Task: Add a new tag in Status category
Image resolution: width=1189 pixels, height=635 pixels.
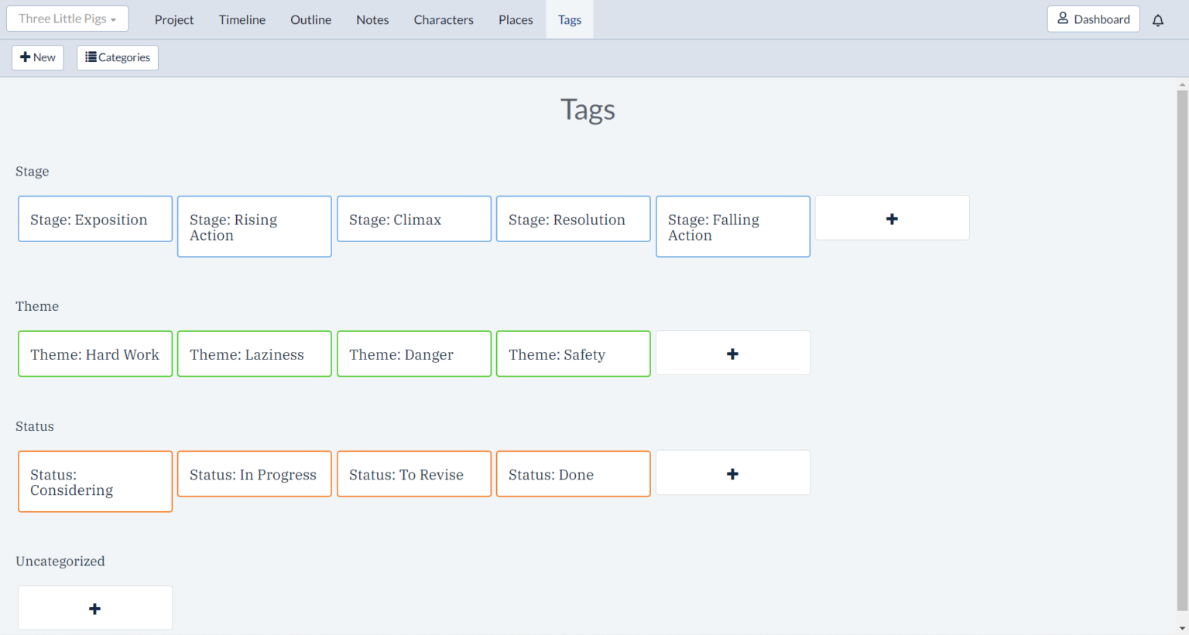Action: click(x=732, y=473)
